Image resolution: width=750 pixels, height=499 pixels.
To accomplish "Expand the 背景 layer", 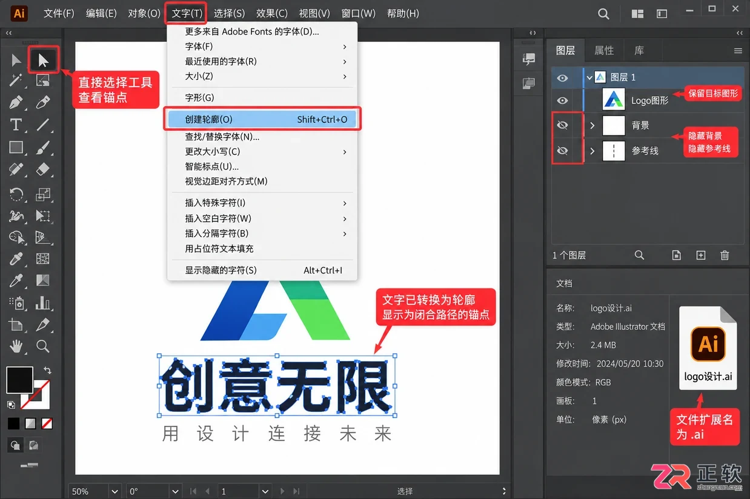I will (x=592, y=126).
